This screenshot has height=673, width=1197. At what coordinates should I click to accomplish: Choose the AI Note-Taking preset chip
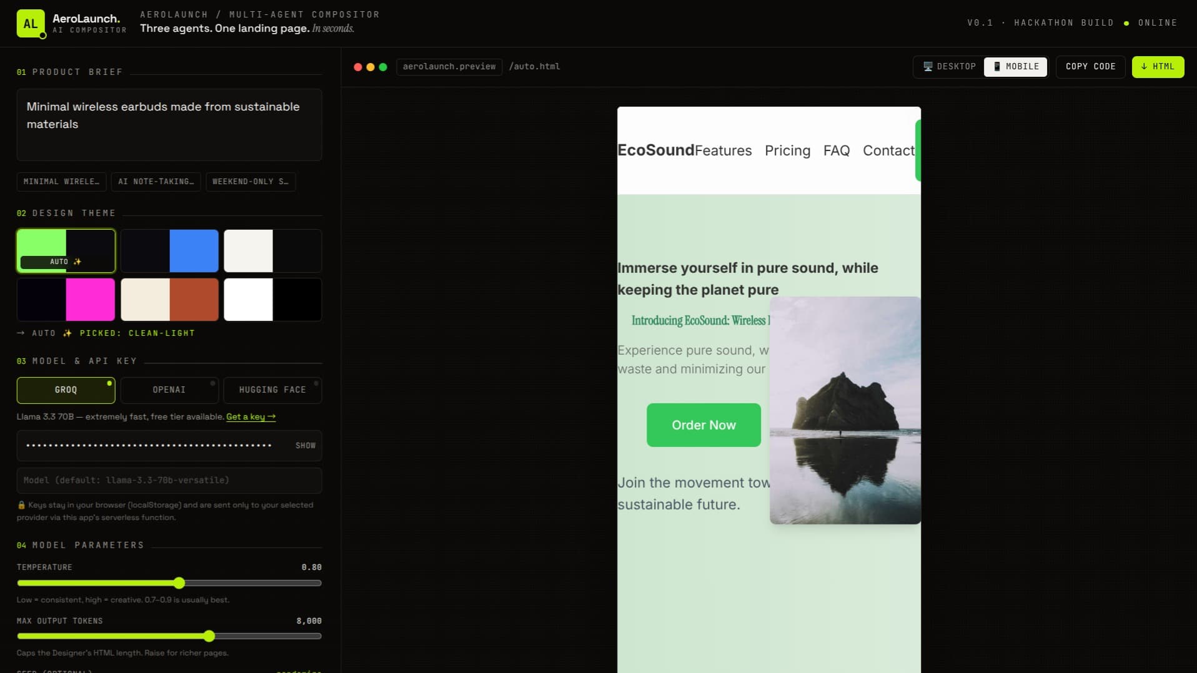(x=156, y=182)
